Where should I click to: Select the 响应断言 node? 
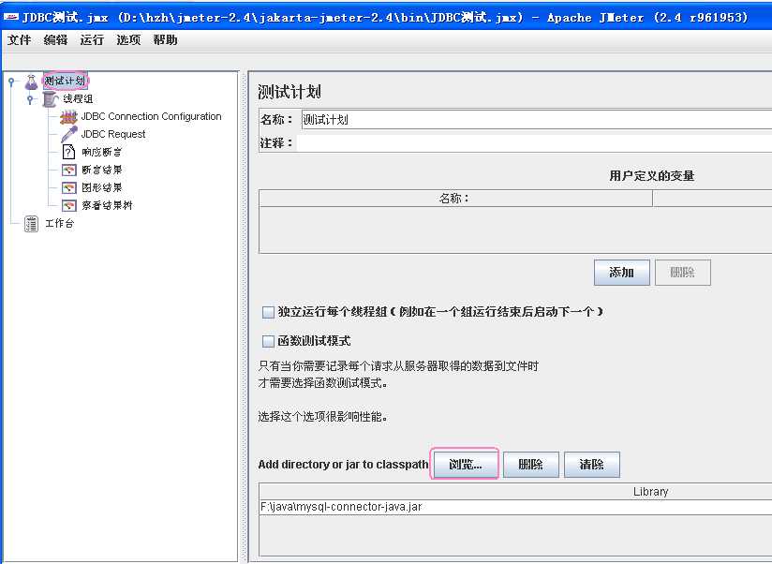[102, 152]
